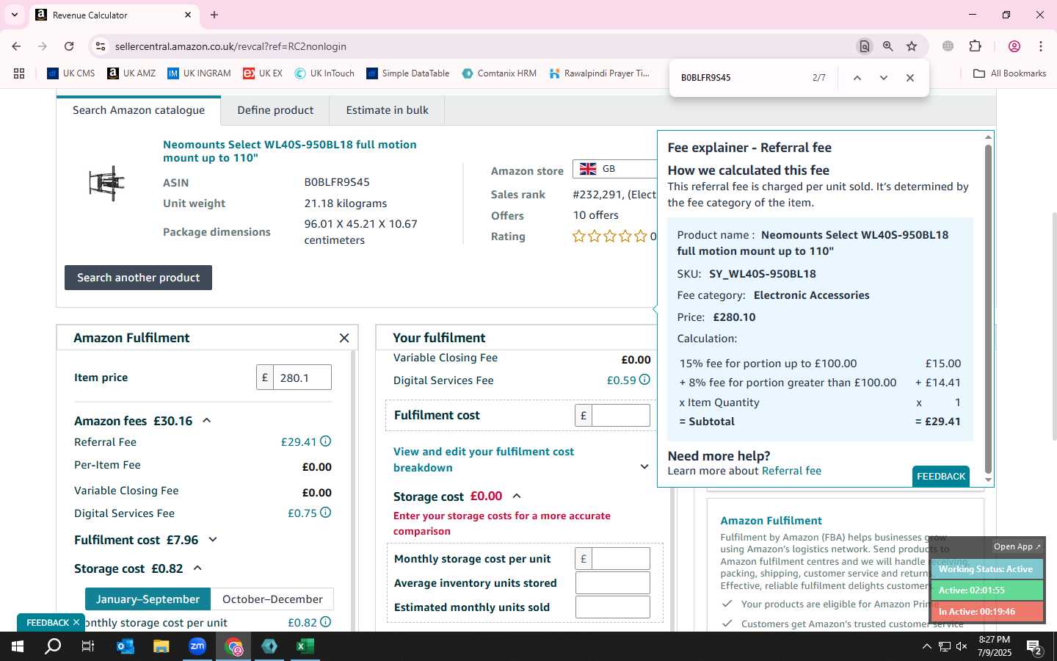1057x661 pixels.
Task: Open a new browser tab
Action: pyautogui.click(x=214, y=15)
